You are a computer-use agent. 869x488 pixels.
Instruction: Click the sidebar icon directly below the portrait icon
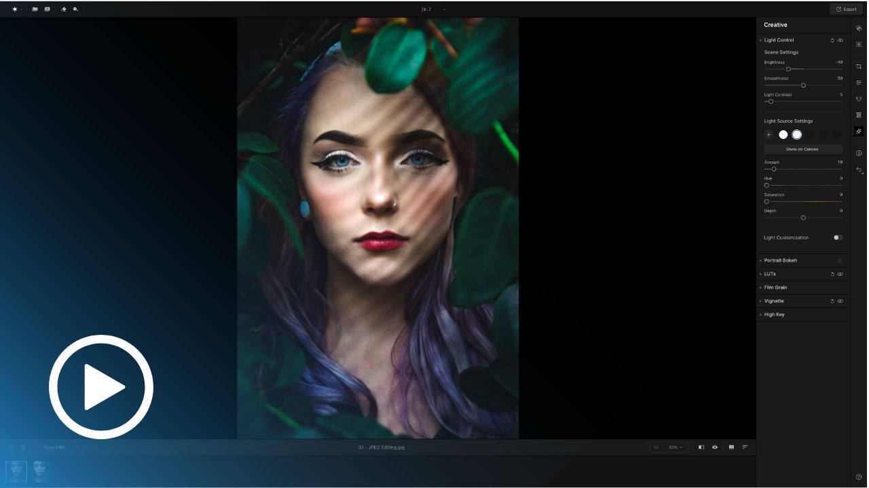coord(859,115)
